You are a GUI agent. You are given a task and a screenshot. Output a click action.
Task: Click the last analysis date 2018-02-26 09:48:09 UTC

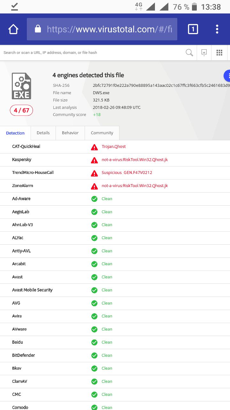[x=117, y=108]
